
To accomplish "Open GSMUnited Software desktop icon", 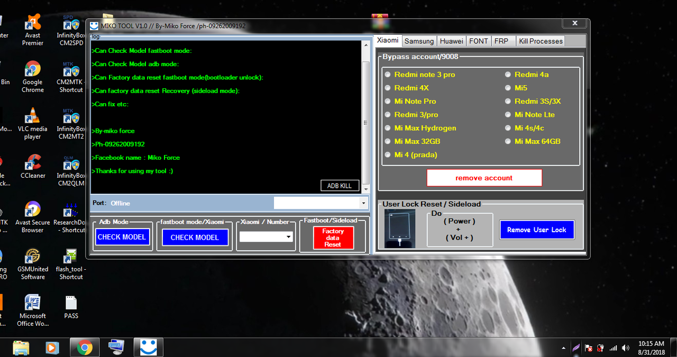I will click(33, 264).
